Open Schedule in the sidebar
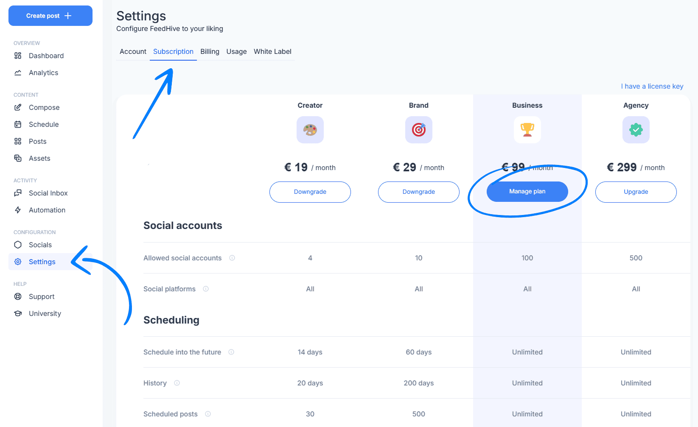 [x=50, y=124]
